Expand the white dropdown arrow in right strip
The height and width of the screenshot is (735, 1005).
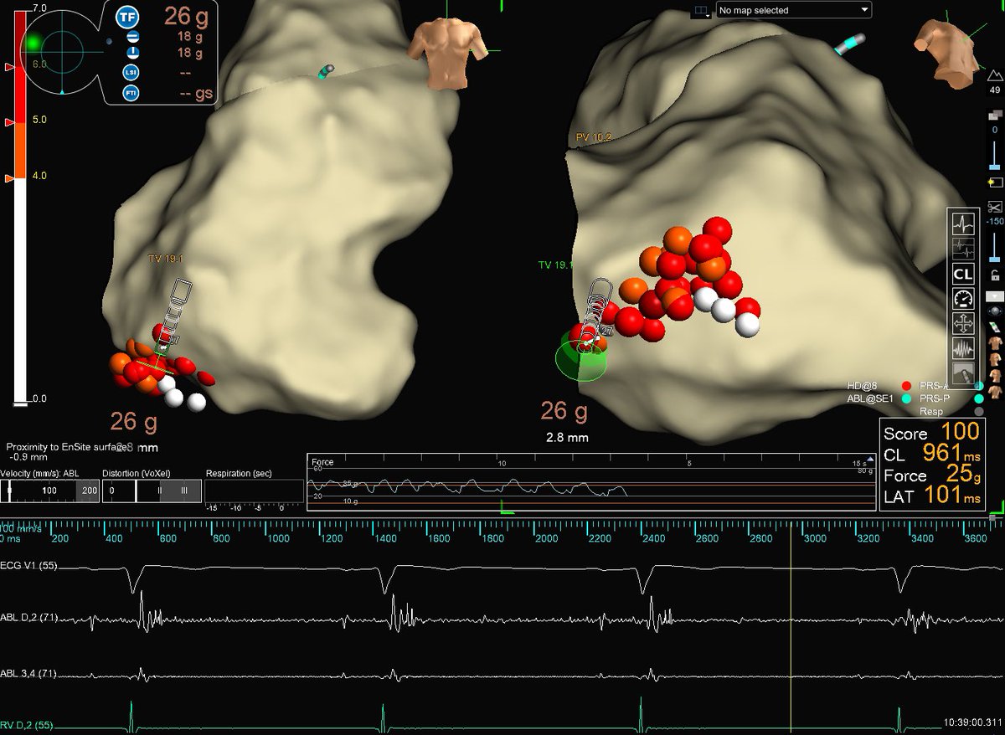click(x=994, y=296)
